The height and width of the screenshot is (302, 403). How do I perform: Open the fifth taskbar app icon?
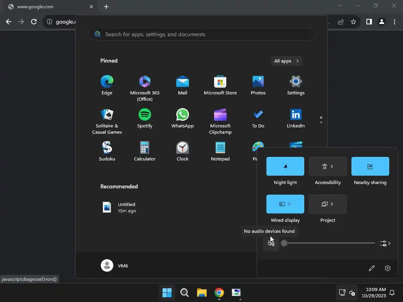pyautogui.click(x=236, y=293)
